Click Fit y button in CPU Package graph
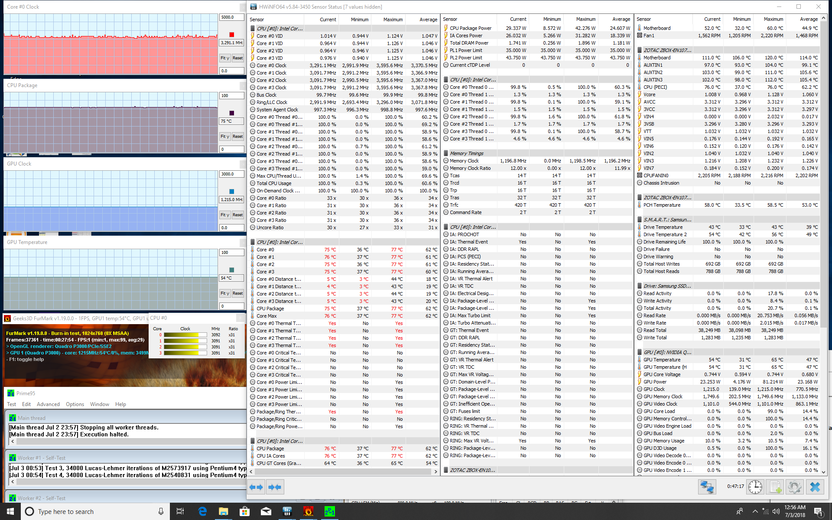832x520 pixels. point(224,136)
